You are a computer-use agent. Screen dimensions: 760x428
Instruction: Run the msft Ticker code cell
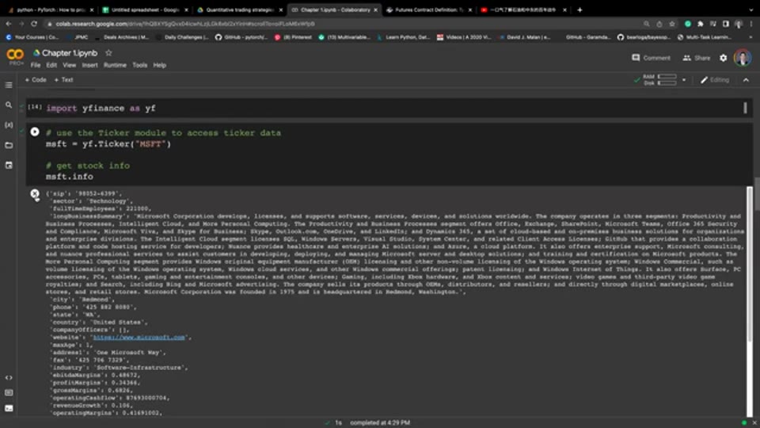(35, 132)
